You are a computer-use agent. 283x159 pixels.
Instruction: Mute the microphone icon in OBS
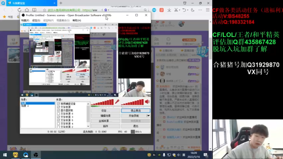(117, 102)
